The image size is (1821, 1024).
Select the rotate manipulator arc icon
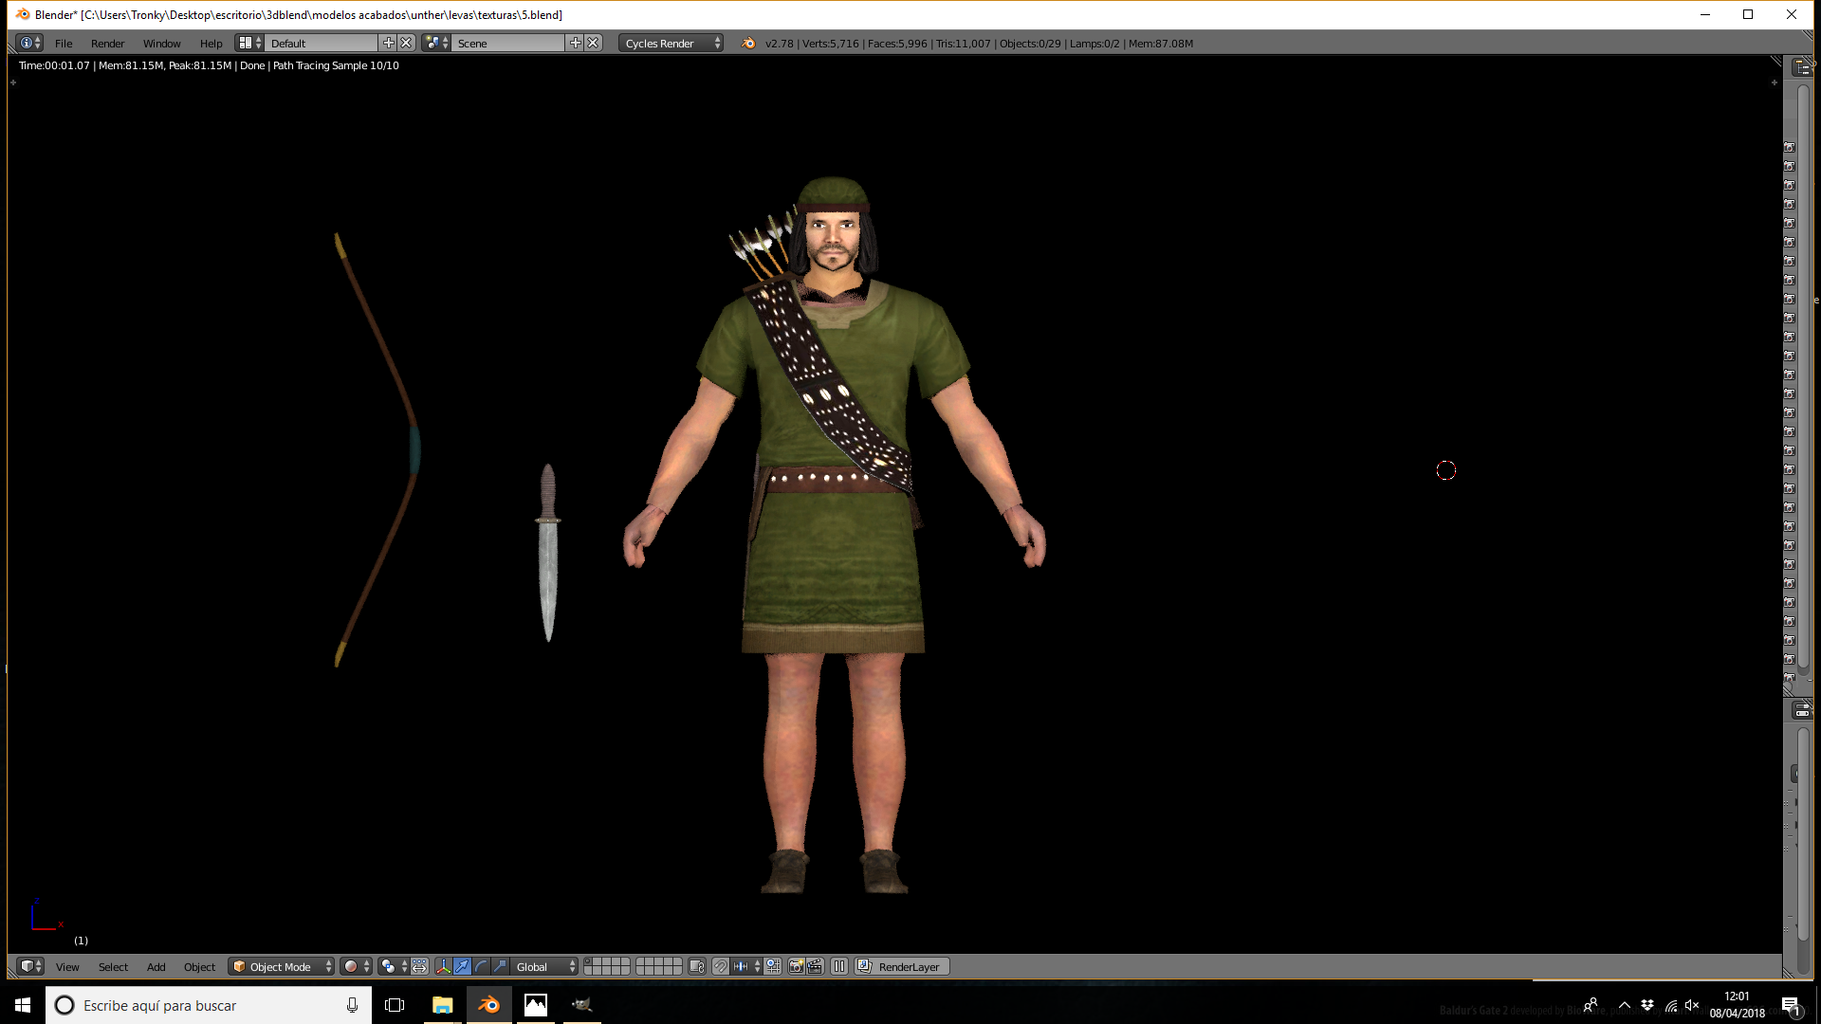point(481,966)
